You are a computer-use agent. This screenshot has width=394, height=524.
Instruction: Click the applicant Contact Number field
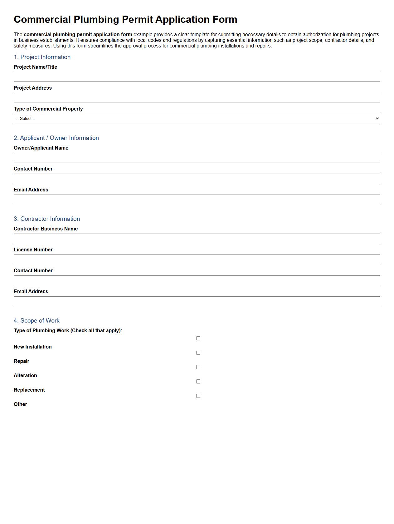[x=197, y=178]
